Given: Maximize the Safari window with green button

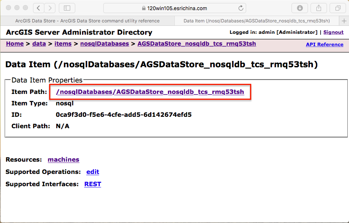Looking at the screenshot, I should [25, 8].
